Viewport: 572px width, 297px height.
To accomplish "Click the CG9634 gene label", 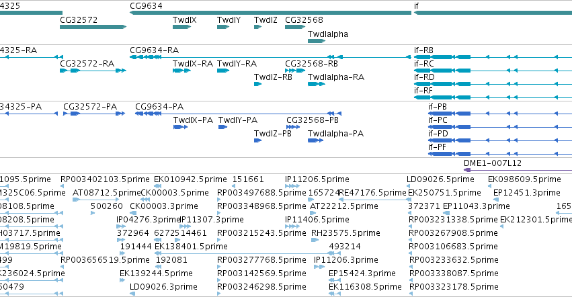I will [147, 6].
